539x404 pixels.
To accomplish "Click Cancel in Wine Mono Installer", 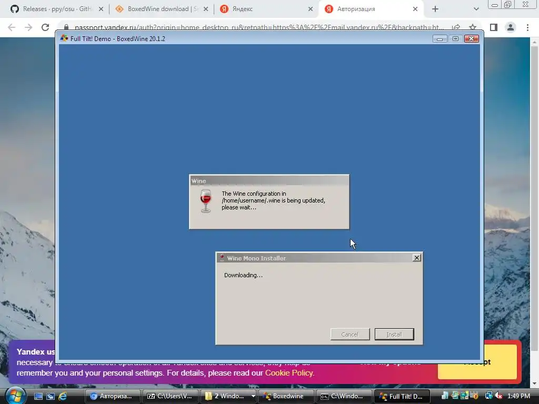I will pyautogui.click(x=350, y=334).
